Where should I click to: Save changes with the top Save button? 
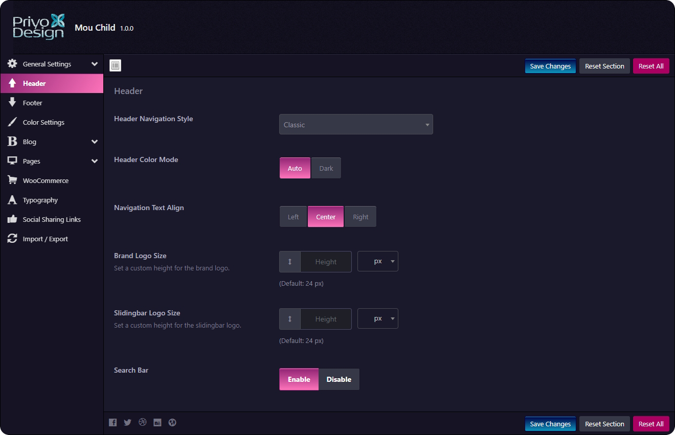(x=550, y=65)
